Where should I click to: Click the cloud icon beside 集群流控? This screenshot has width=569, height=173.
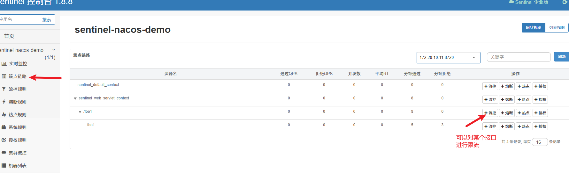click(x=4, y=152)
